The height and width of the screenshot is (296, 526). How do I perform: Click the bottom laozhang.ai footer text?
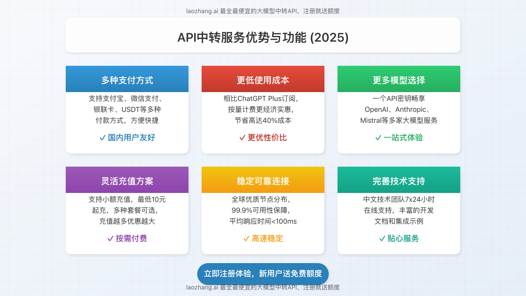click(x=263, y=287)
